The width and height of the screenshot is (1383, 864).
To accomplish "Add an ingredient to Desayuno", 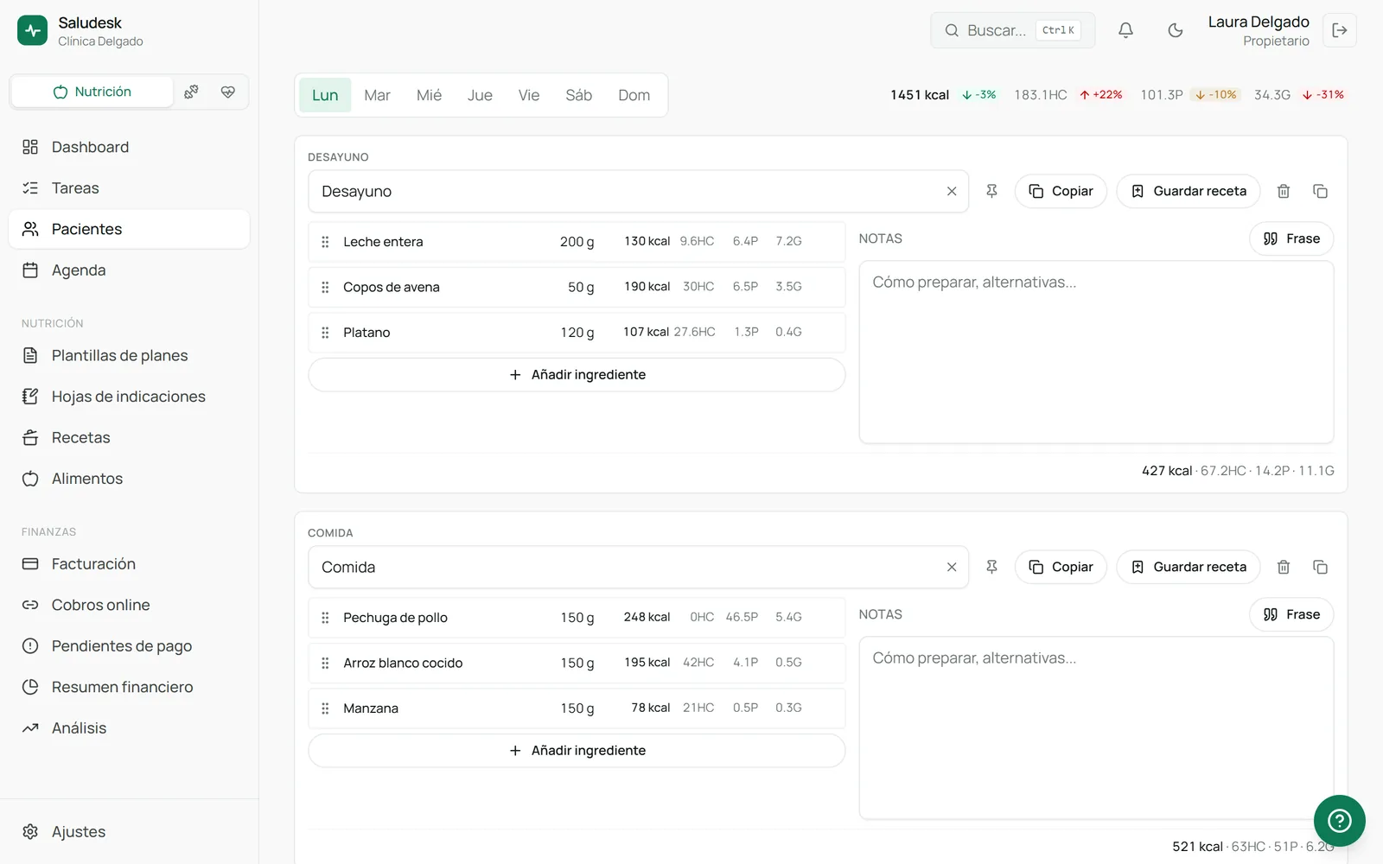I will pos(577,375).
